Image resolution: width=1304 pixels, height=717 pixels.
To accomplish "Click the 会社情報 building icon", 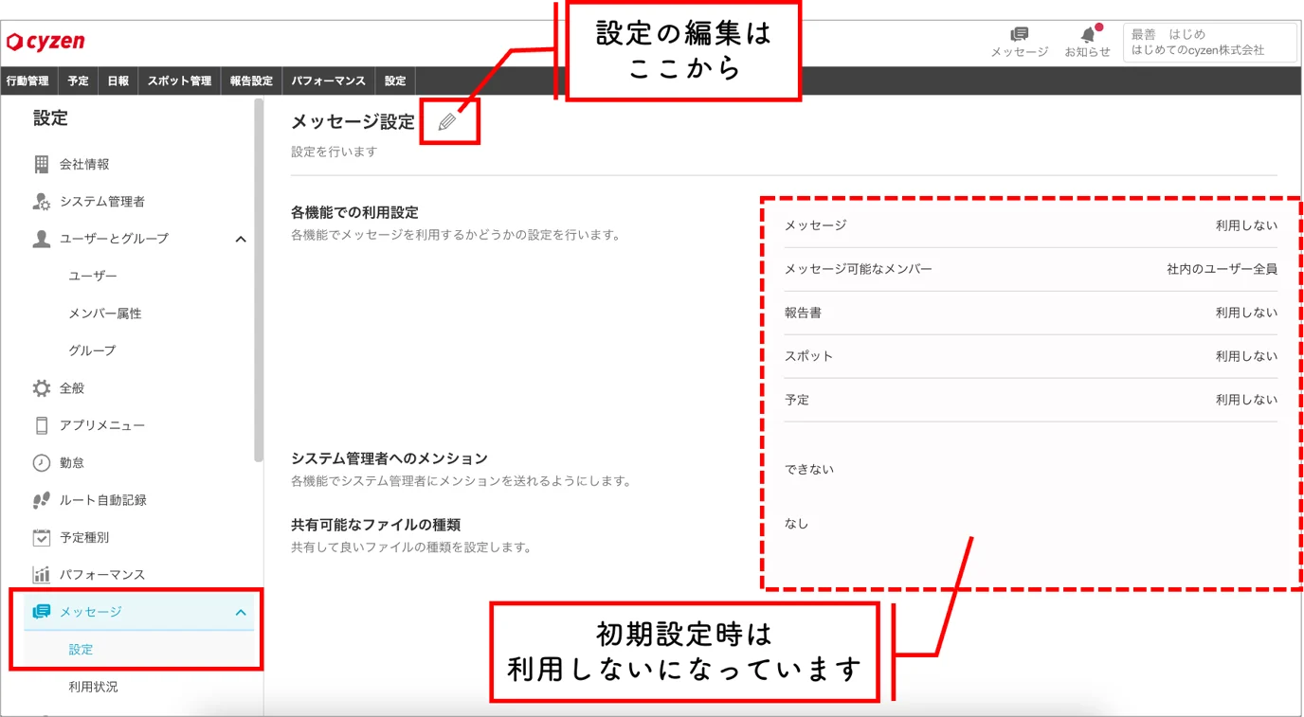I will coord(41,164).
